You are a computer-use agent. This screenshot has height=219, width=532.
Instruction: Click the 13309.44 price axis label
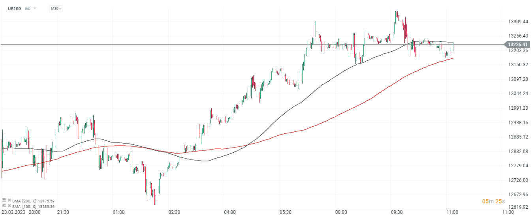point(519,21)
